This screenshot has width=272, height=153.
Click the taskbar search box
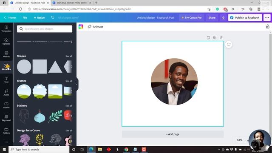tap(39, 149)
